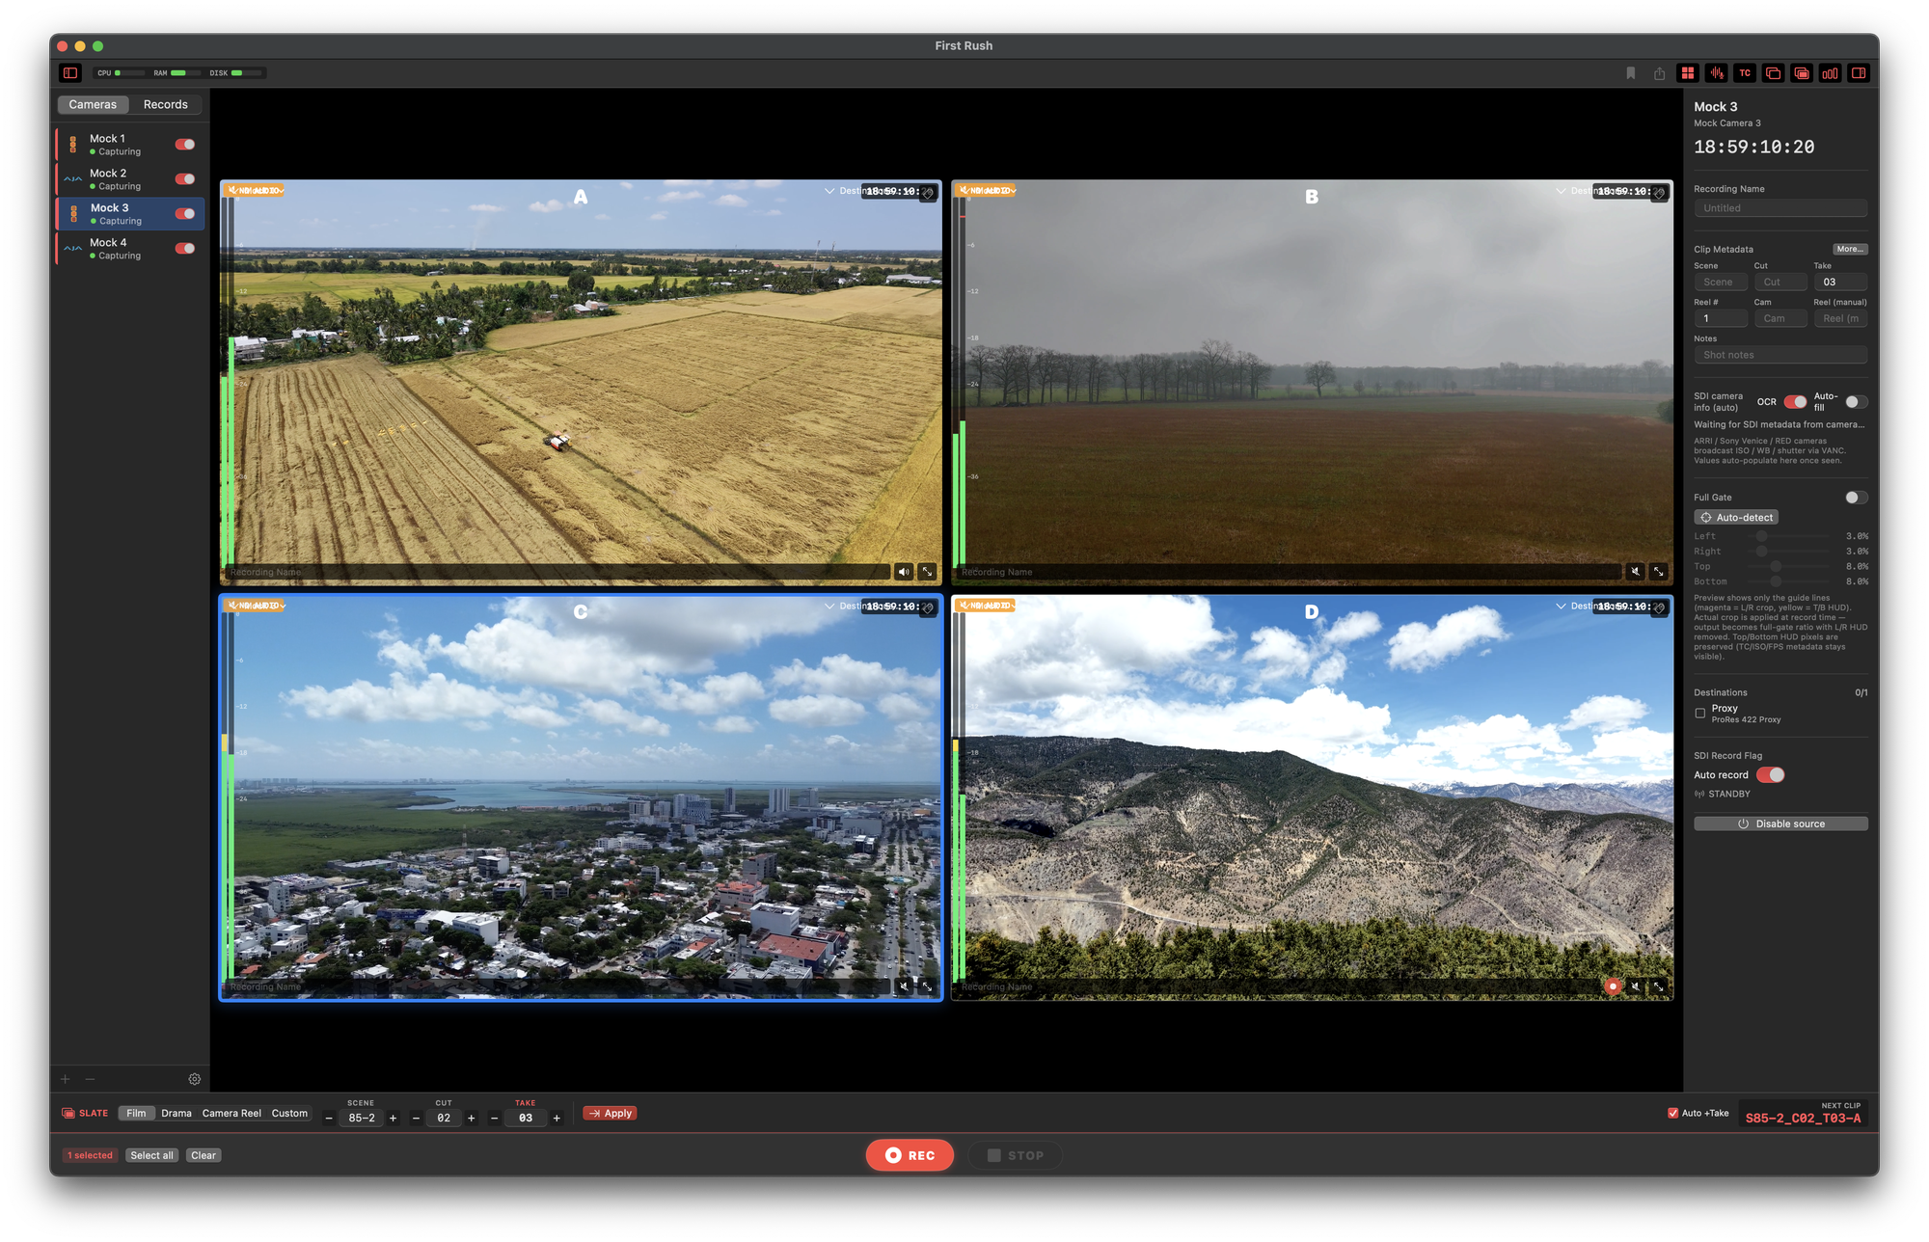Click the bookmark icon in toolbar

point(1631,73)
